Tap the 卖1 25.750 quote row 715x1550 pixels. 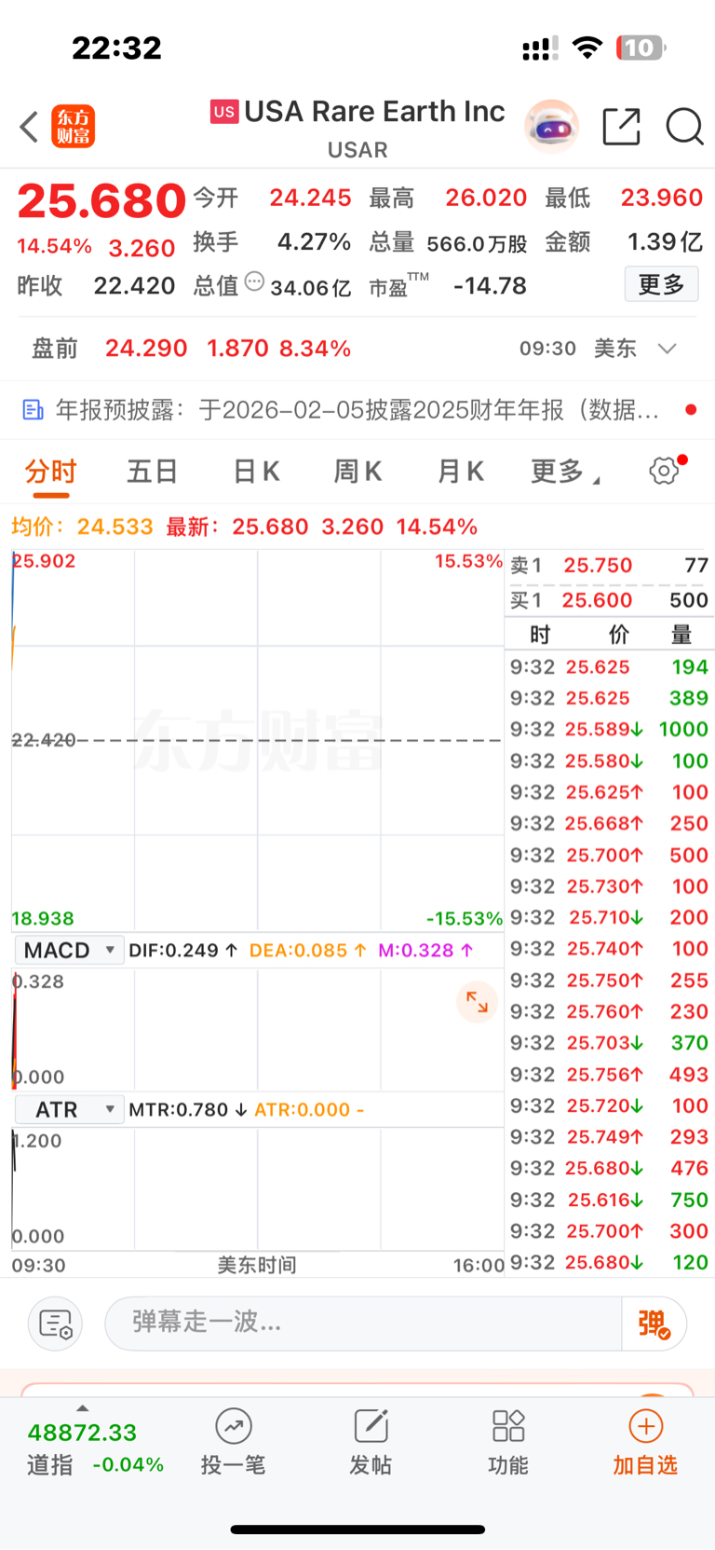tap(610, 566)
